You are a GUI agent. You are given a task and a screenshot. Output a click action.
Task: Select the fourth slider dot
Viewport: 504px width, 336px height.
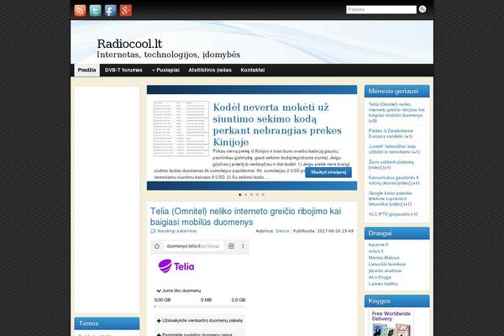pyautogui.click(x=257, y=195)
